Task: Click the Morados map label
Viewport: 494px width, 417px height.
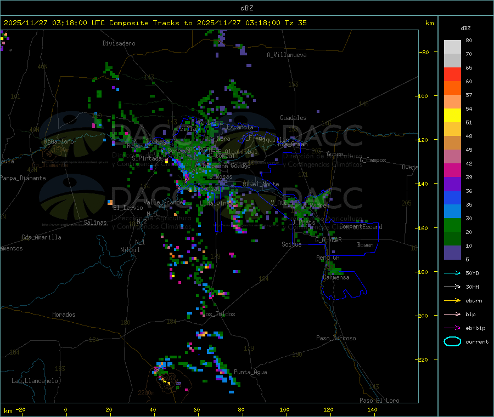Action: click(64, 315)
